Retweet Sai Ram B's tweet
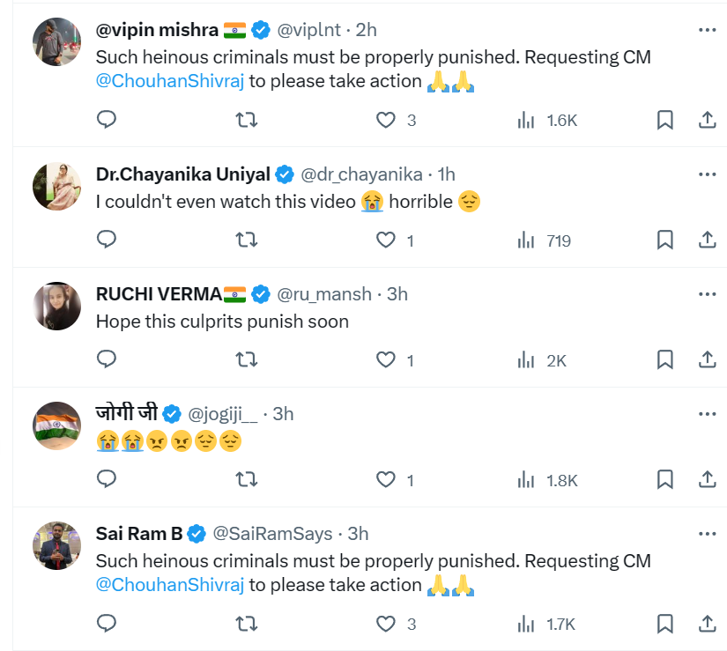 click(248, 625)
